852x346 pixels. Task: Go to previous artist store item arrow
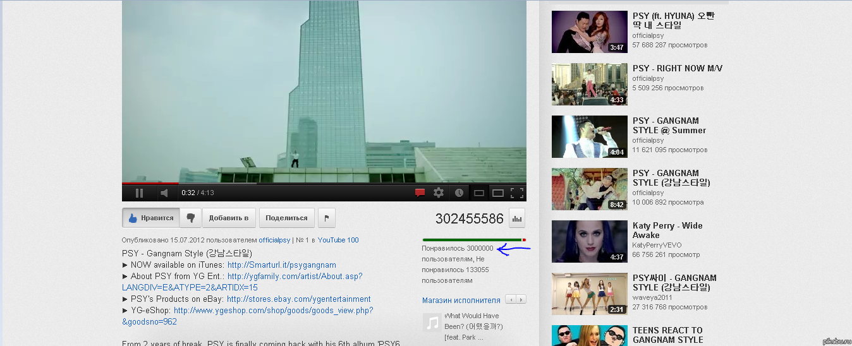pyautogui.click(x=511, y=299)
